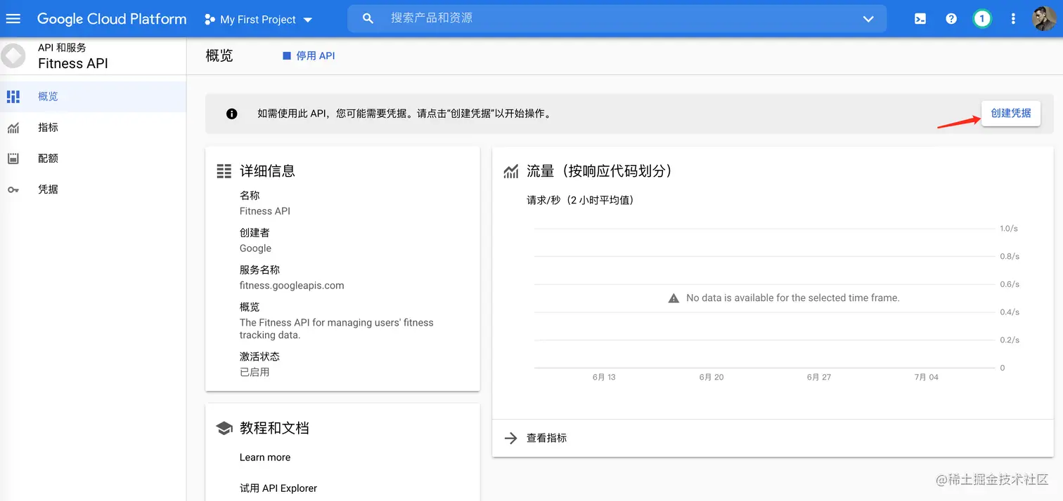Open the hamburger navigation menu
The image size is (1063, 501).
tap(13, 19)
